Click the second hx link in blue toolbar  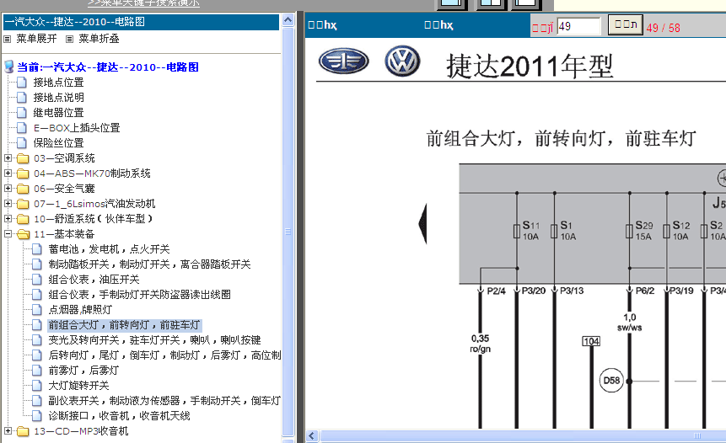tap(439, 25)
